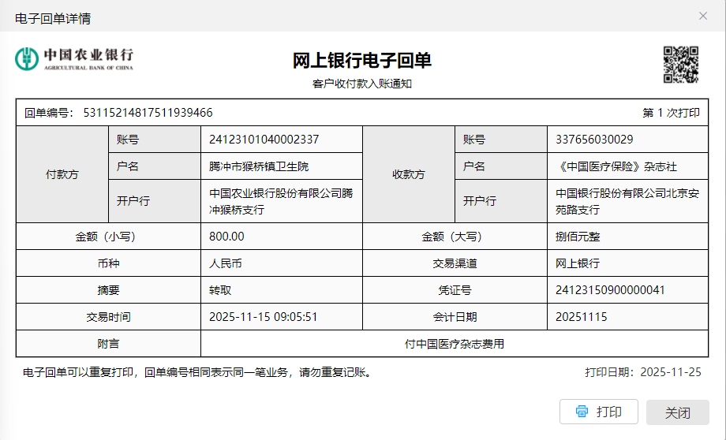
Task: Click the 关闭 button at bottom
Action: coord(677,412)
